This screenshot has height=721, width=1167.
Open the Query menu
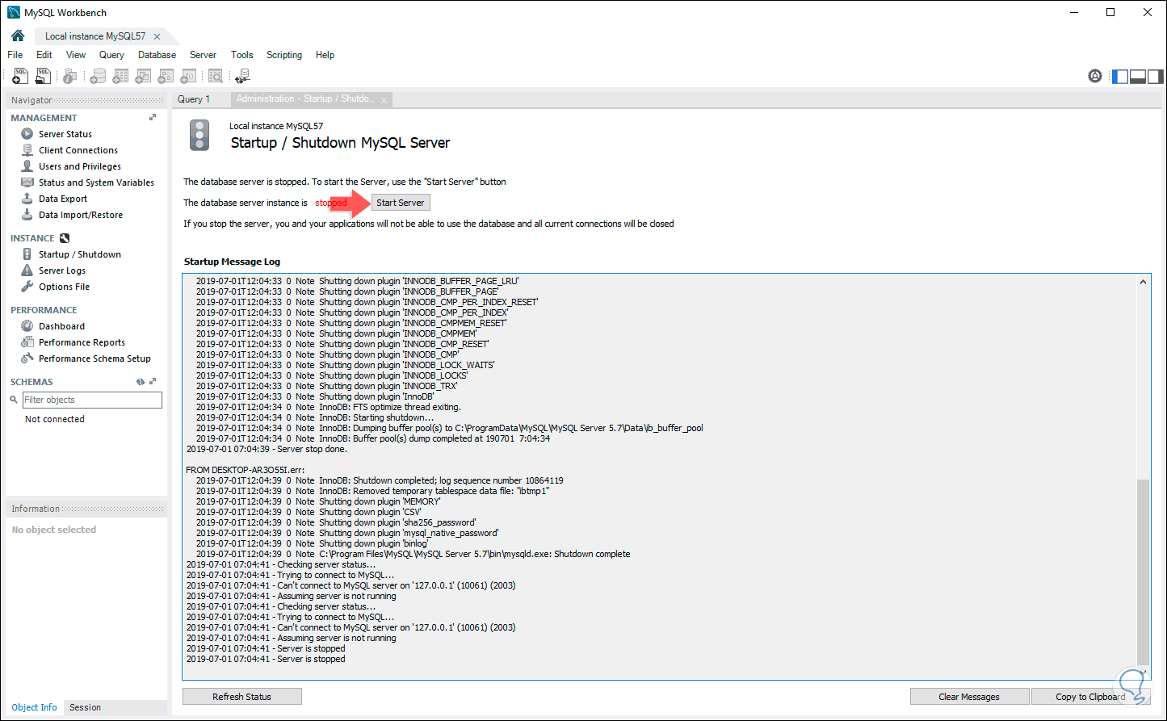tap(111, 55)
